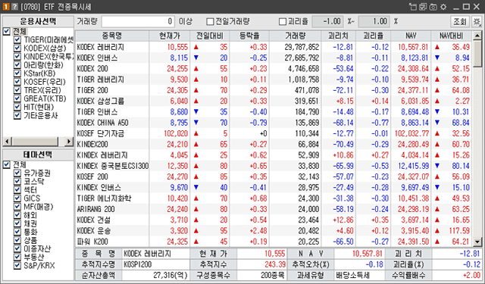Uncheck 전체 in 테마선택 panel

[x=7, y=164]
